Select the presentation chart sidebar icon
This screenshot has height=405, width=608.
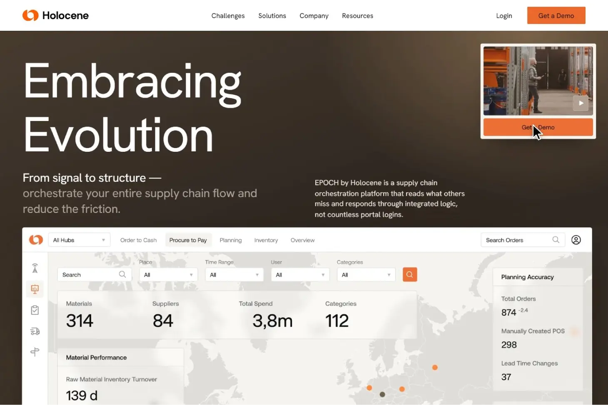coord(35,289)
